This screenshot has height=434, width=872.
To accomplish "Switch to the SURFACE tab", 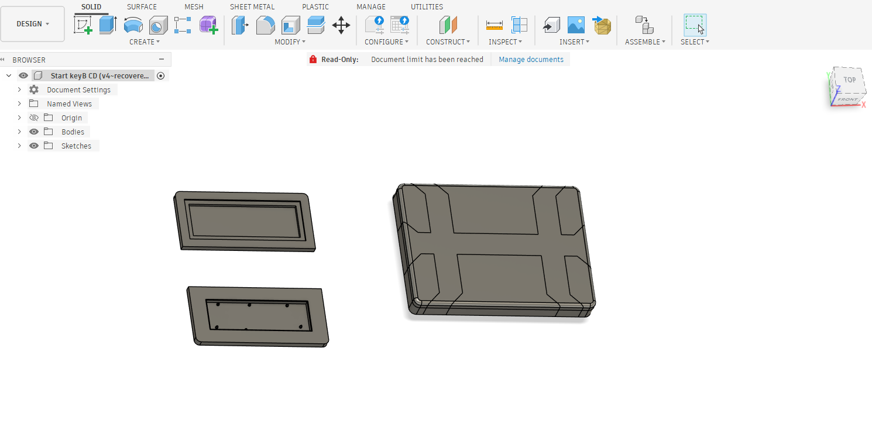I will click(142, 7).
